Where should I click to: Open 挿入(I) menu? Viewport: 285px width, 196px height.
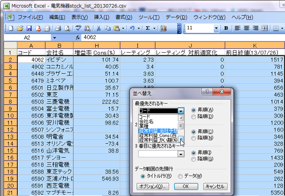pos(101,17)
